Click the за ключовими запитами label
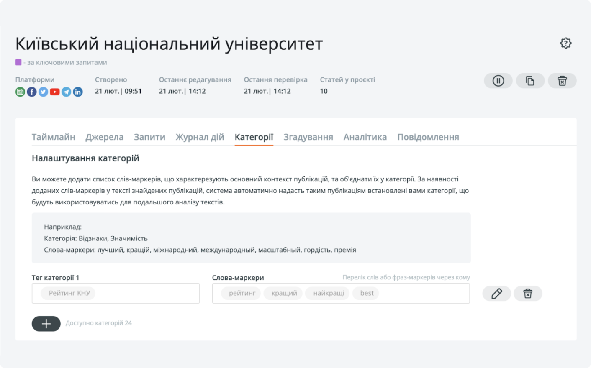591x368 pixels. [x=67, y=62]
